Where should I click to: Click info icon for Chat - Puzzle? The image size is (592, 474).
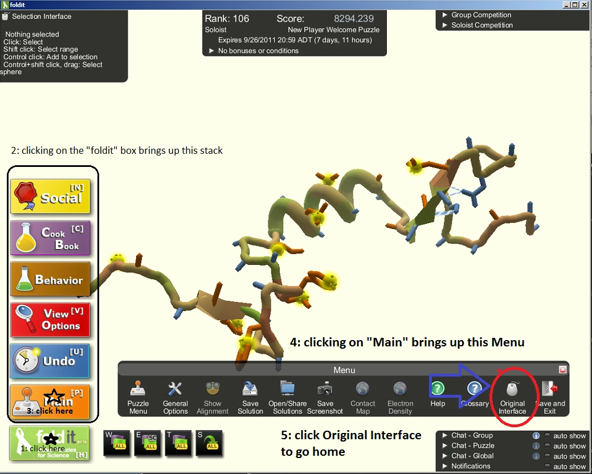(536, 446)
